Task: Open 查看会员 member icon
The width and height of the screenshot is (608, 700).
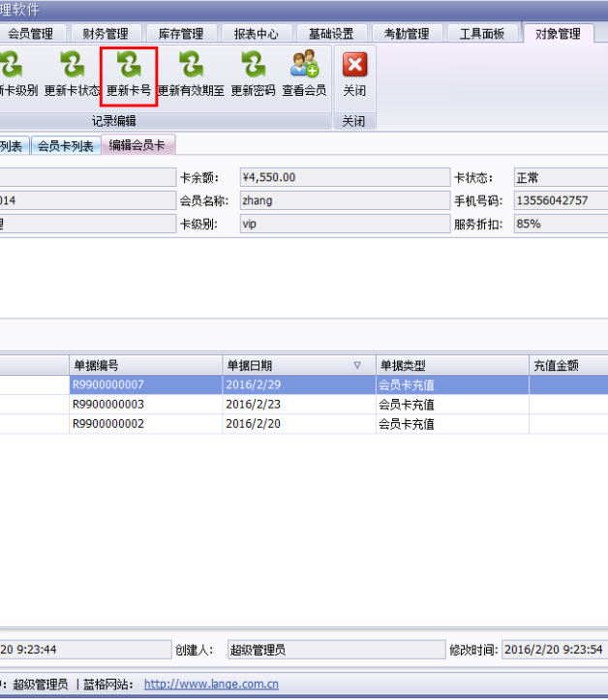Action: pyautogui.click(x=304, y=63)
